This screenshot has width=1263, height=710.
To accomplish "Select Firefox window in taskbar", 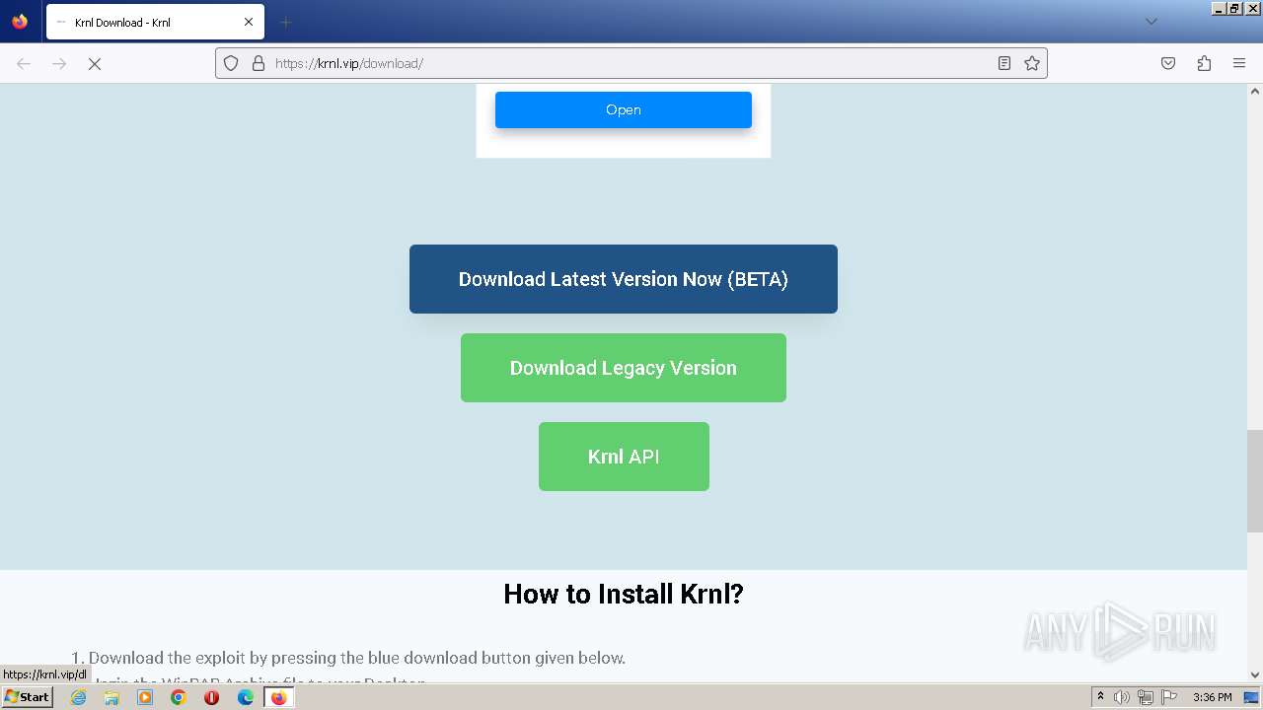I will [x=278, y=697].
